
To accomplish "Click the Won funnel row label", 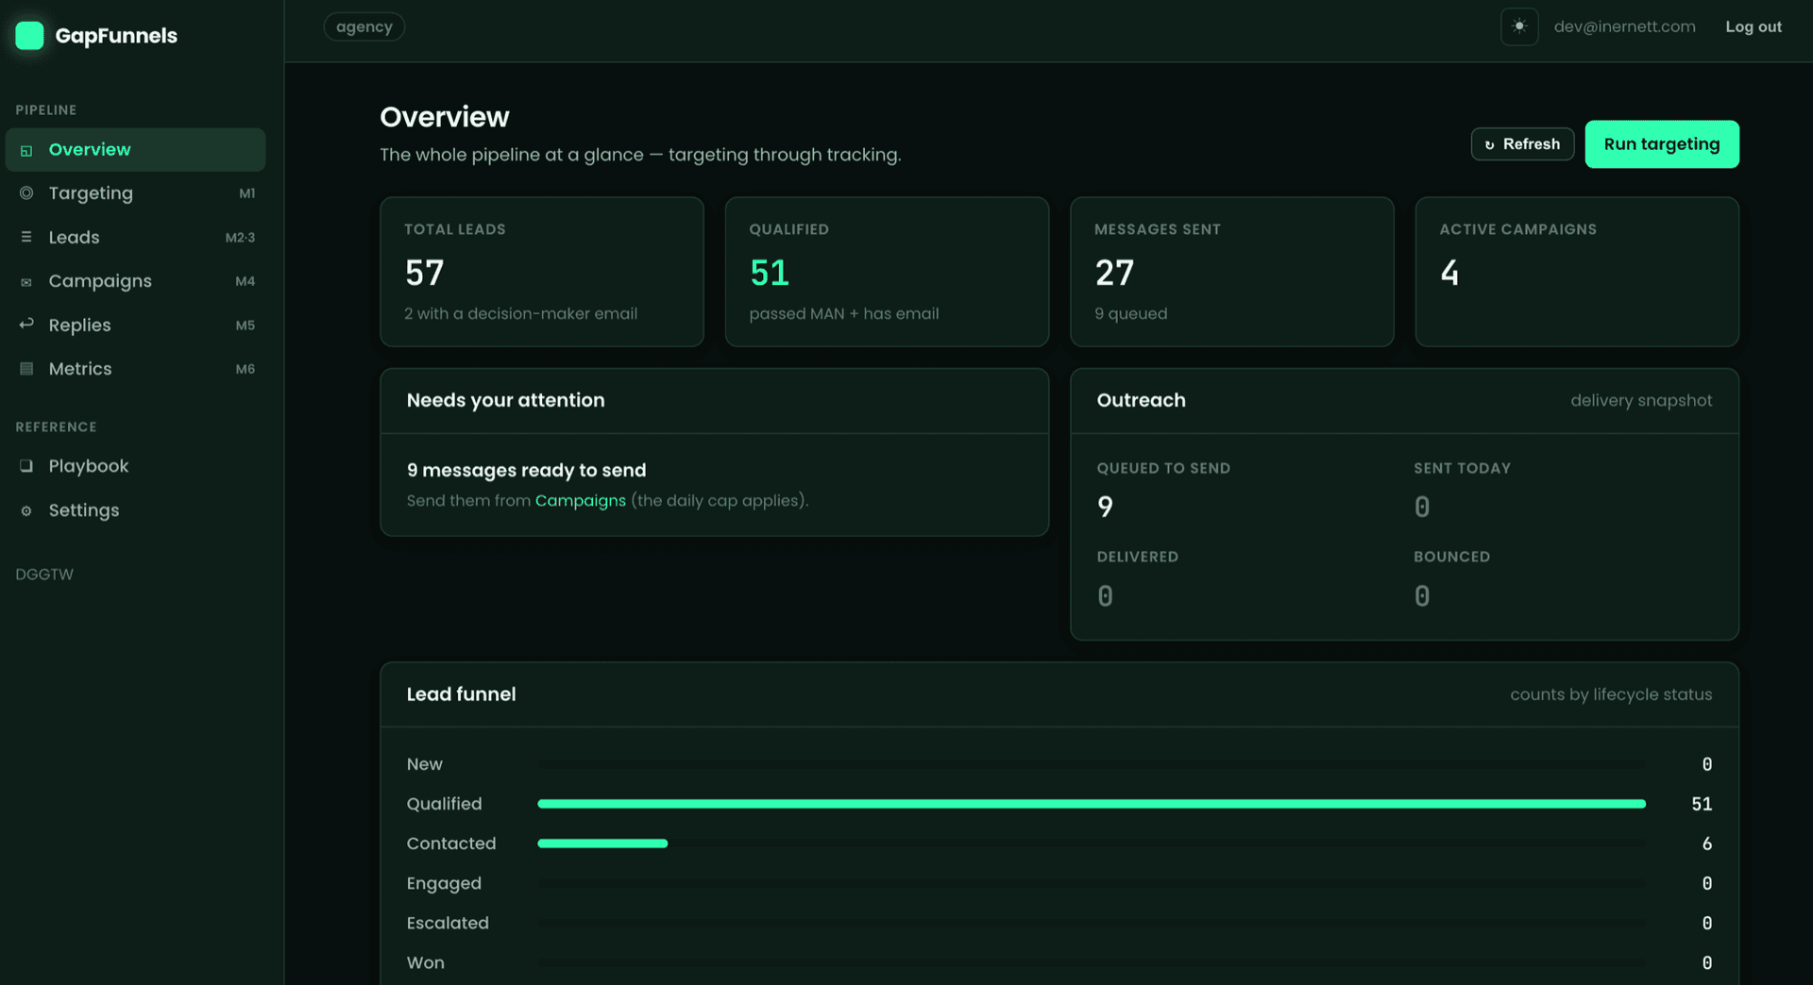I will 426,962.
